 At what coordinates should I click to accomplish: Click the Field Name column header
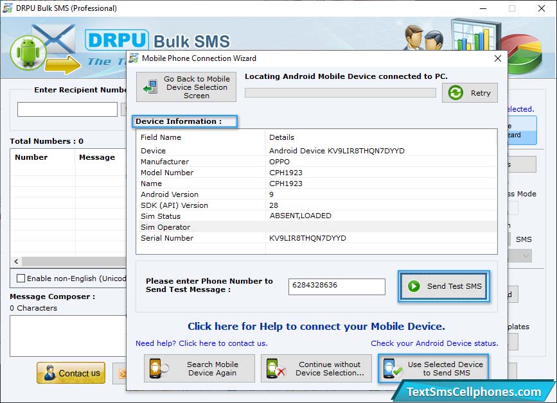point(200,137)
